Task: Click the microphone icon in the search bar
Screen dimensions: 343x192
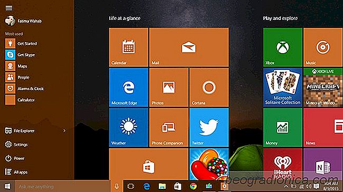Action: coord(117,186)
